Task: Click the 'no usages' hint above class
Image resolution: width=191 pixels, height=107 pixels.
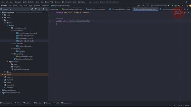Action: [59, 18]
